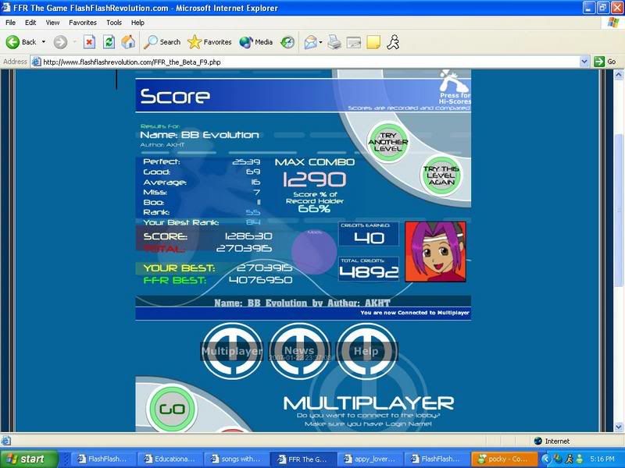The image size is (625, 468).
Task: Click the Multiplayer round button
Action: coord(232,350)
